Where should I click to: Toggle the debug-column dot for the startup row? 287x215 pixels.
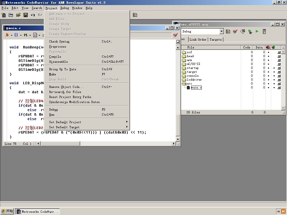[274, 68]
